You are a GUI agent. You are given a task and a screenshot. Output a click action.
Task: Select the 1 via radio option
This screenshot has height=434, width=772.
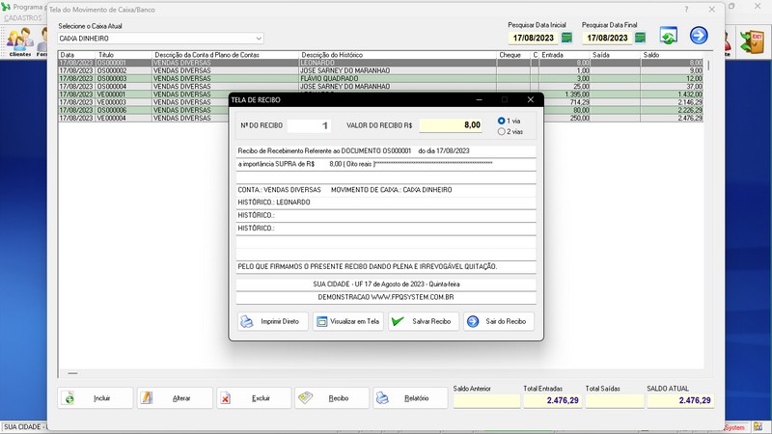502,121
